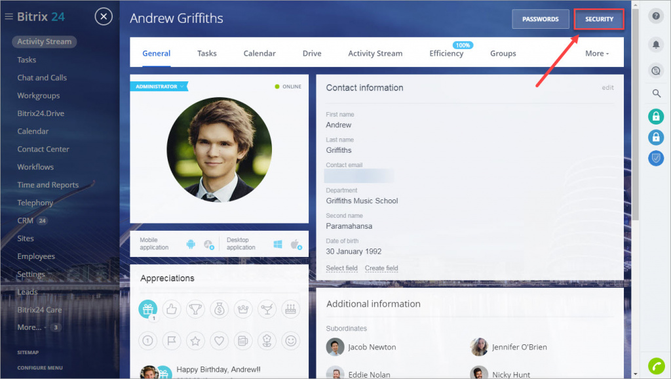Viewport: 671px width, 379px height.
Task: Open CRM in left menu
Action: tap(26, 220)
